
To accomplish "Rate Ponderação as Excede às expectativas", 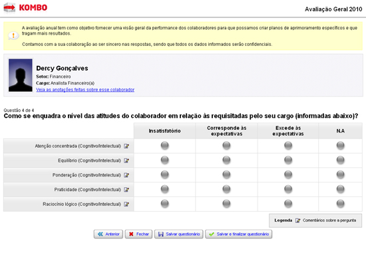I will pos(288,174).
